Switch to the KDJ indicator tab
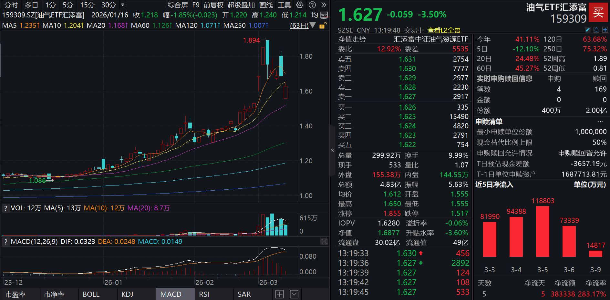610x300 pixels. coord(127,294)
